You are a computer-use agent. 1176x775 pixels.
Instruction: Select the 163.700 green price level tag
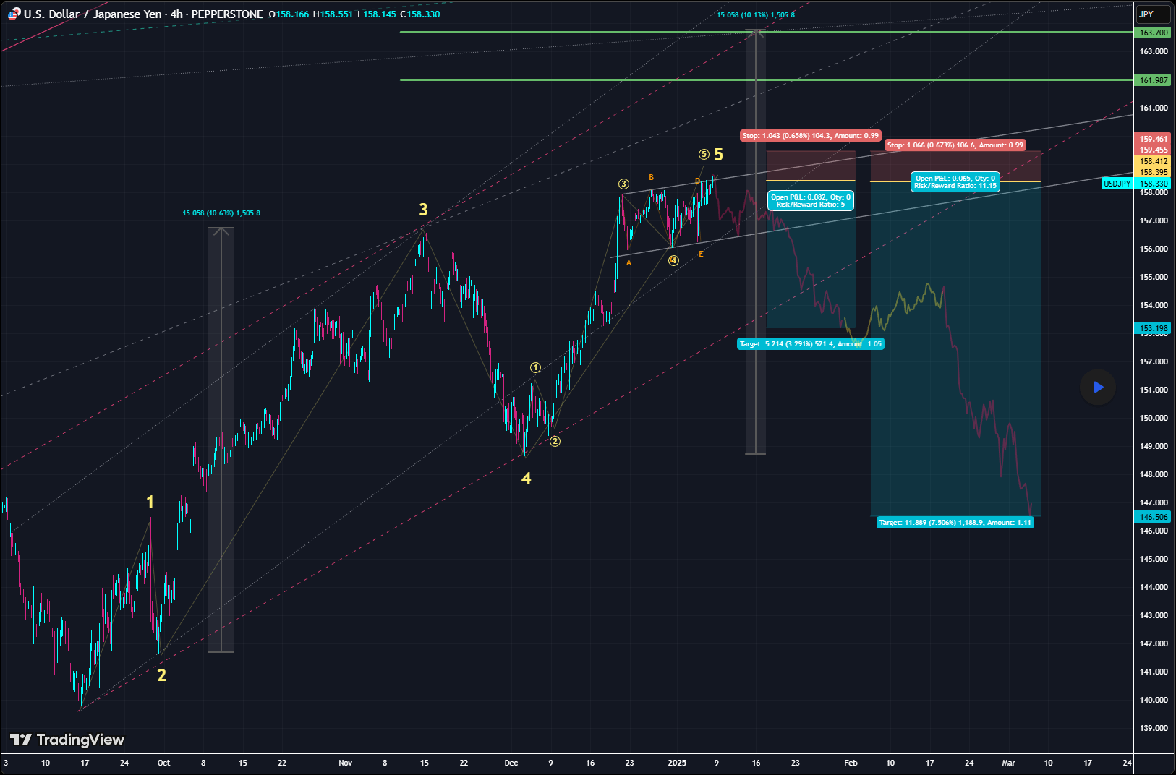[x=1154, y=33]
